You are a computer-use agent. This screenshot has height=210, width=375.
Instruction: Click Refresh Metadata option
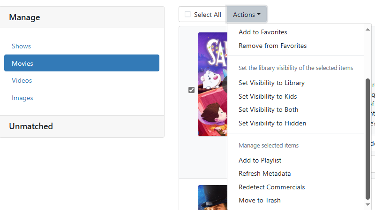[264, 173]
